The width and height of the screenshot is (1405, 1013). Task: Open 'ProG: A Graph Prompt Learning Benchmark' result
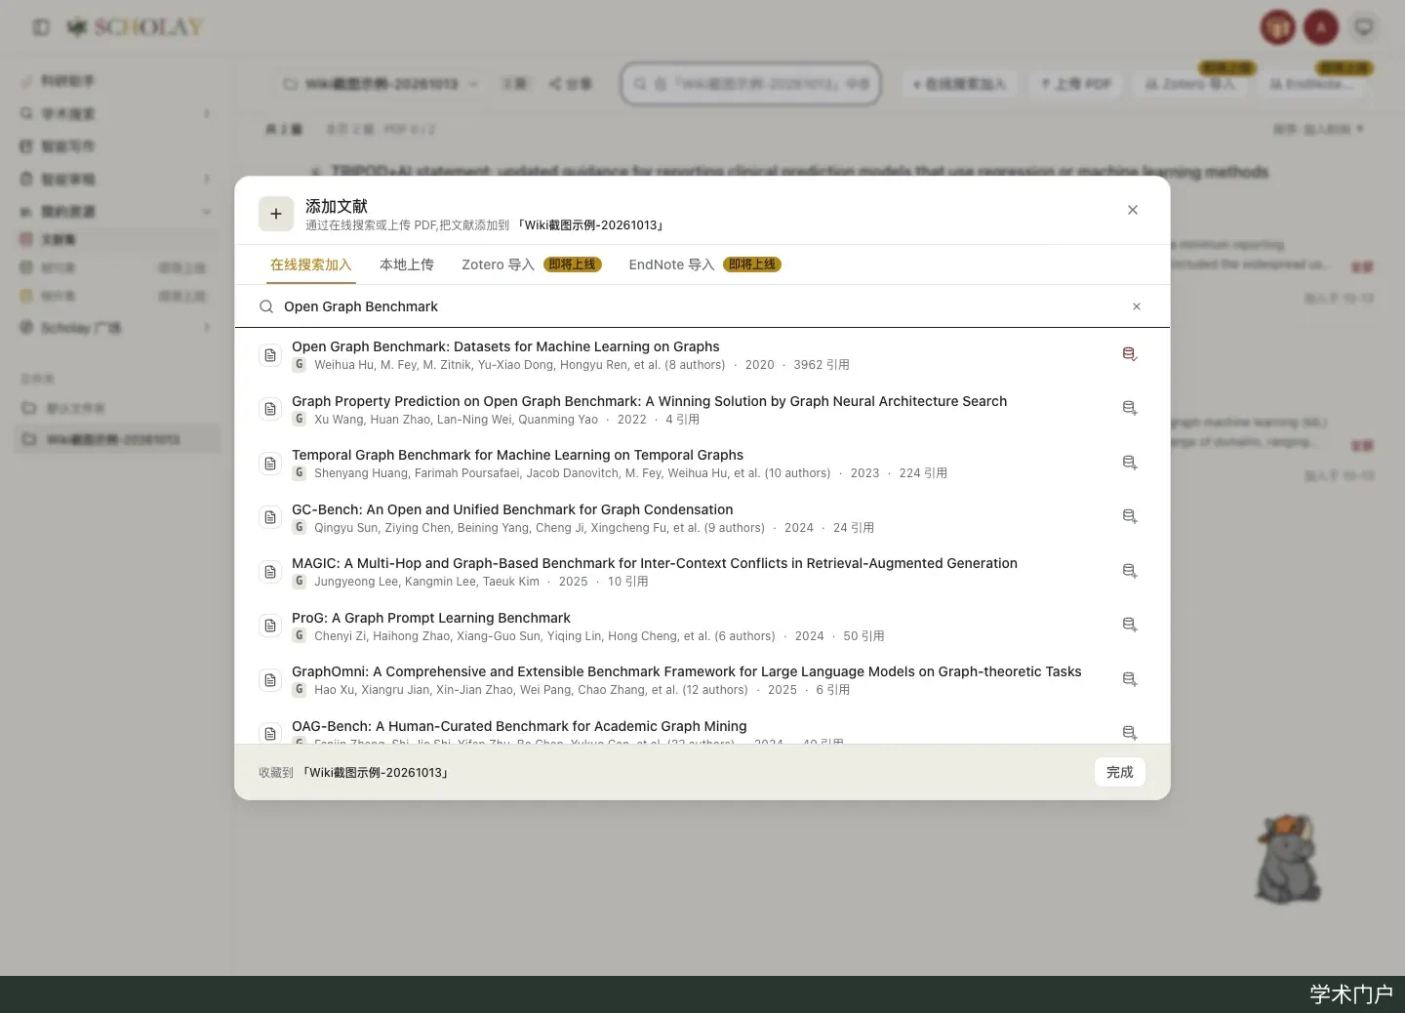431,618
